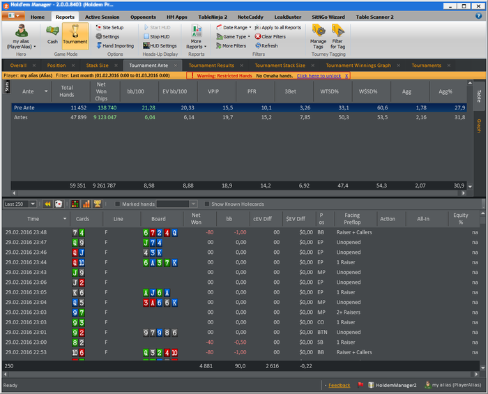Viewport: 488px width, 394px height.
Task: Click my alias (PlayerAlias) in status bar
Action: (x=453, y=385)
